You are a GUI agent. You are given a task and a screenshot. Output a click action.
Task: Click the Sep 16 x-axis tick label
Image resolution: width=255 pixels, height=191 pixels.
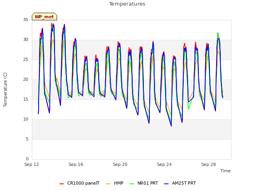coord(76,164)
